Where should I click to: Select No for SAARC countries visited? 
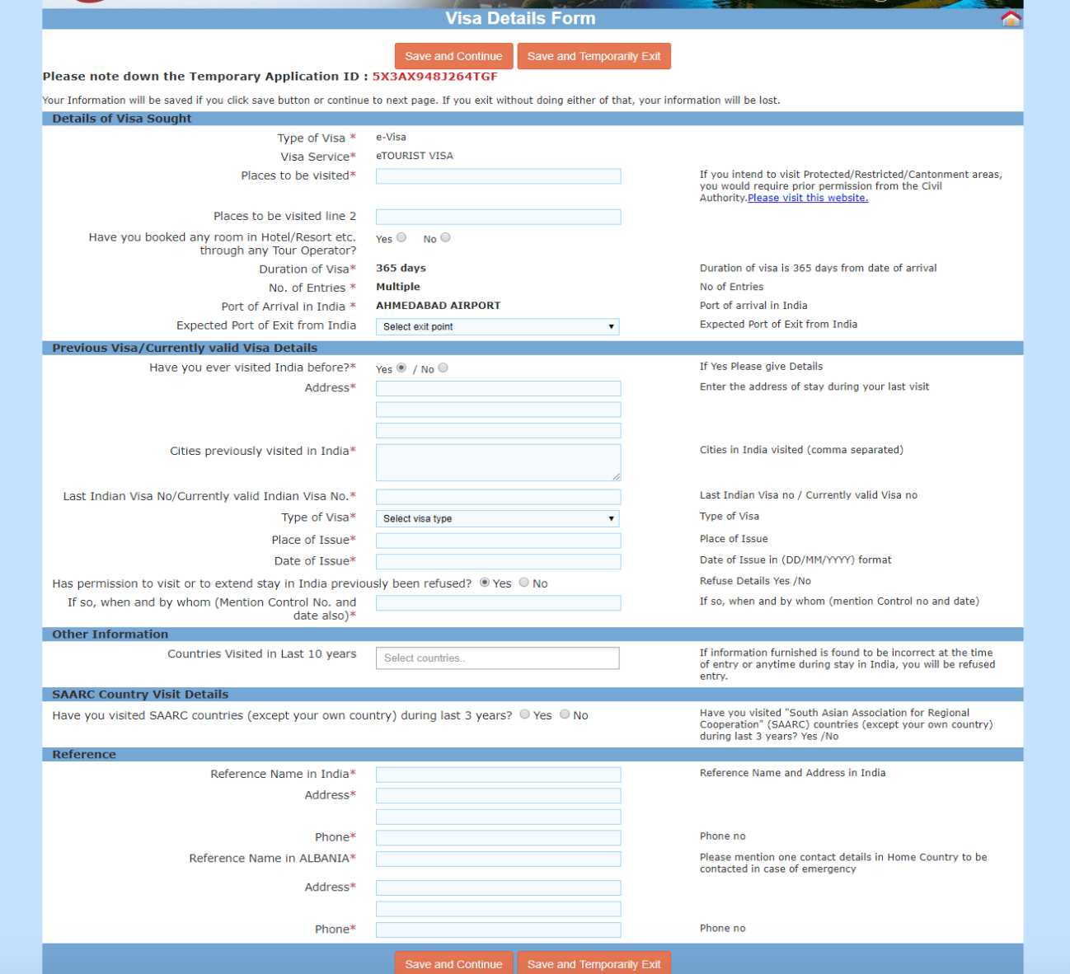[564, 714]
